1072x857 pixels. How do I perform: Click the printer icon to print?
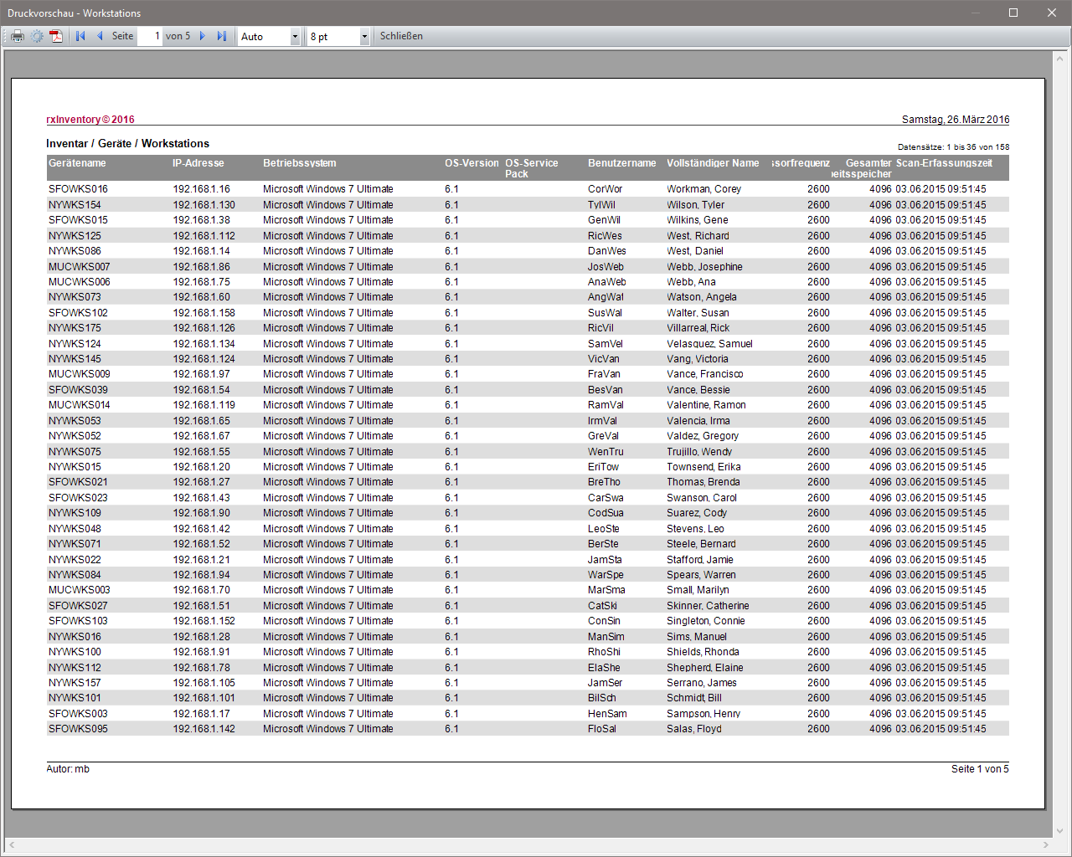pos(17,36)
